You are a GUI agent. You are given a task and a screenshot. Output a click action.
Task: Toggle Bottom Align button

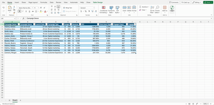pyautogui.click(x=58, y=6)
